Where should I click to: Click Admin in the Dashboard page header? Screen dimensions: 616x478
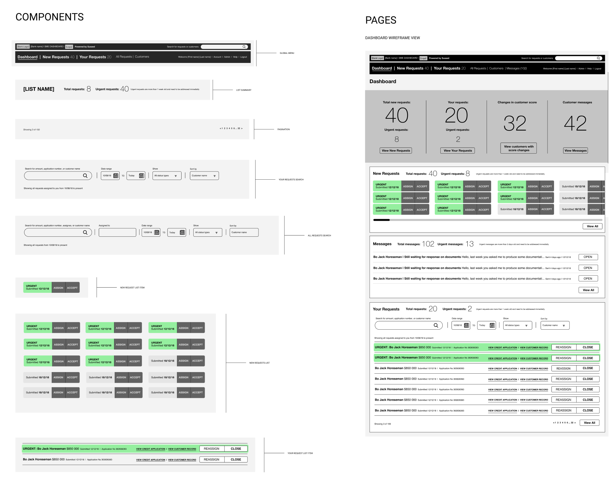tap(581, 69)
